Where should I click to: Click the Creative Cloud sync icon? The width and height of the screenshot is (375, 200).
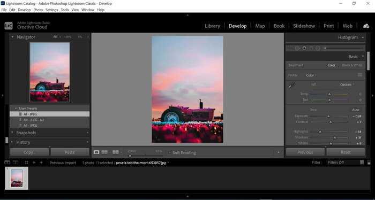pos(366,26)
